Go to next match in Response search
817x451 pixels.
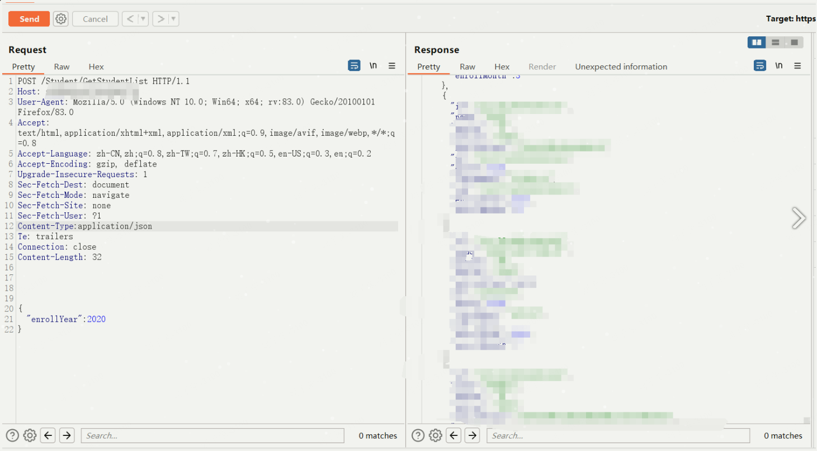473,435
